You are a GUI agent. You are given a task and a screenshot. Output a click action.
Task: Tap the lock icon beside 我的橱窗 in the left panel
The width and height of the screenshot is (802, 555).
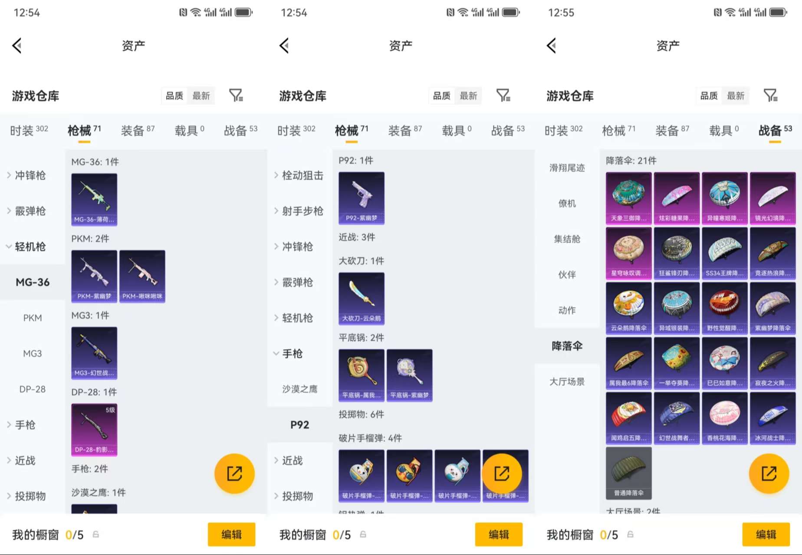(96, 535)
